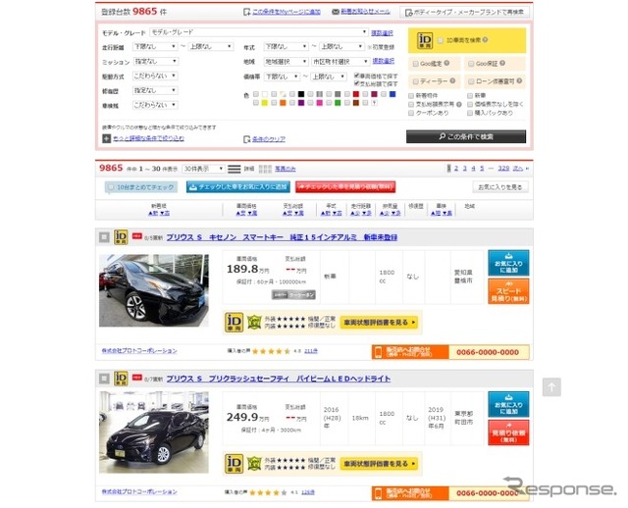Open the 年式 upper limit dropdown
This screenshot has height=508, width=628.
coord(341,47)
